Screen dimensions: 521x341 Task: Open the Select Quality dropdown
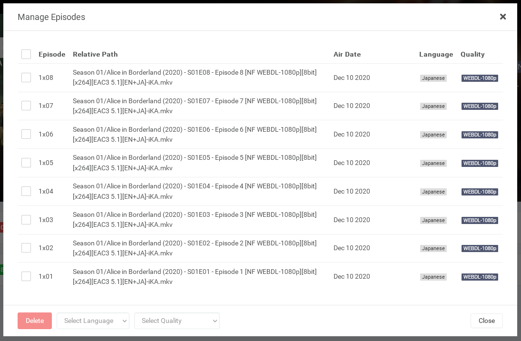(x=177, y=321)
